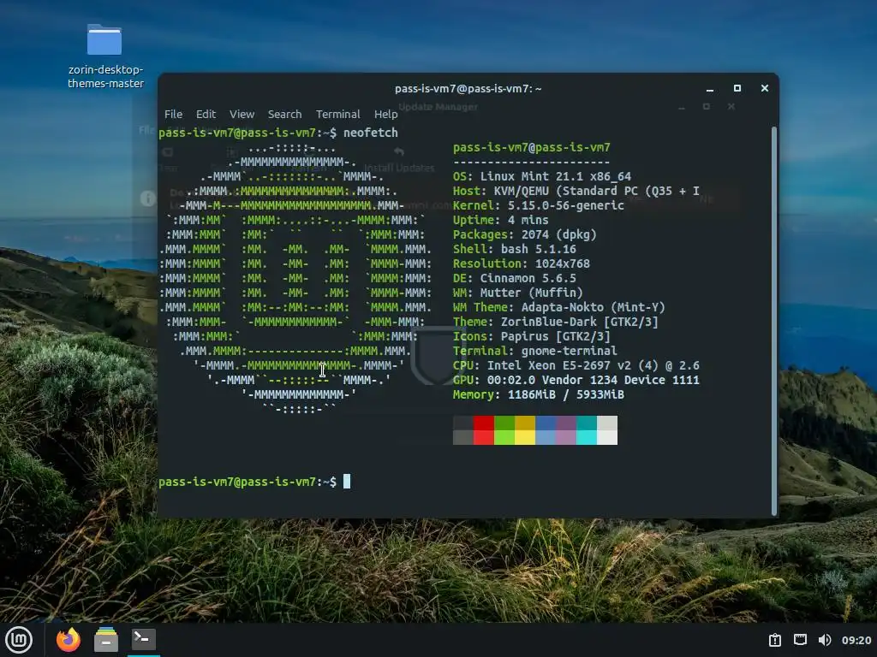877x657 pixels.
Task: Click the terminal vertical scrollbar
Action: pyautogui.click(x=774, y=322)
